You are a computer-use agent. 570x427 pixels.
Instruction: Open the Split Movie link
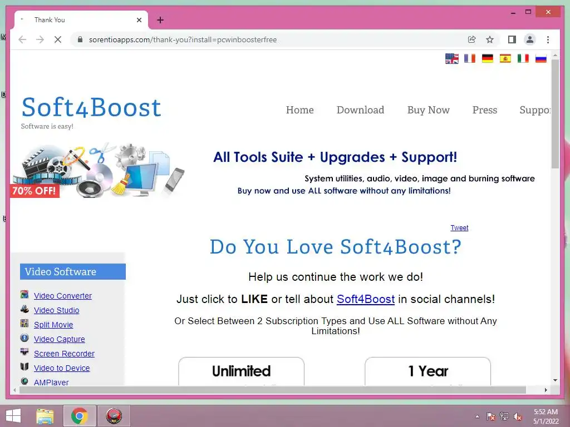pos(53,325)
